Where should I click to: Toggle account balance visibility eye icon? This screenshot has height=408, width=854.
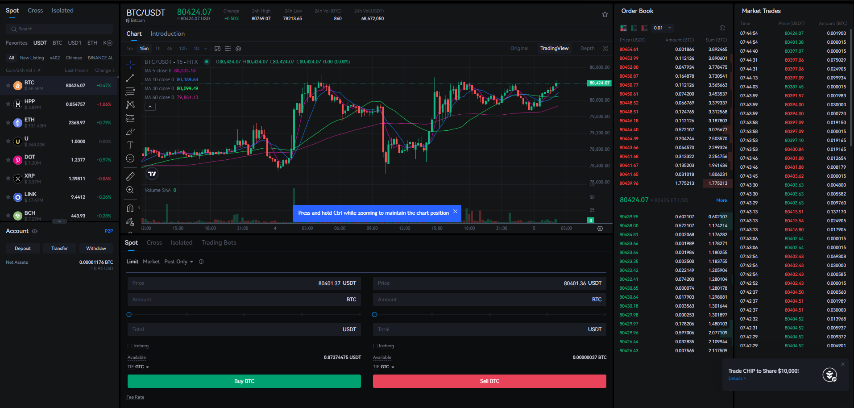pos(34,231)
